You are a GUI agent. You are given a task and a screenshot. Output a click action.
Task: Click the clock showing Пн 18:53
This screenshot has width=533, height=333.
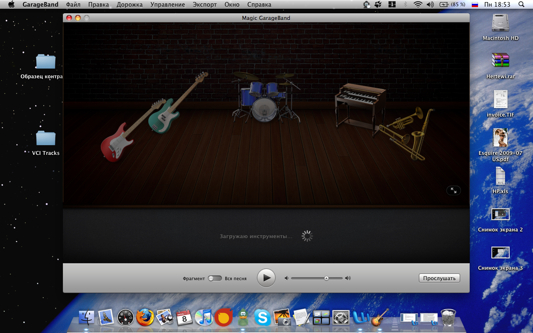point(497,5)
